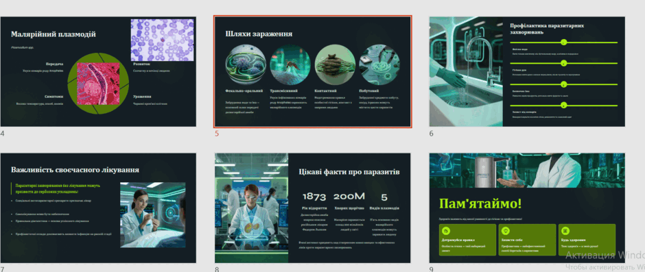Click the blood cells microscope image

tap(162, 40)
